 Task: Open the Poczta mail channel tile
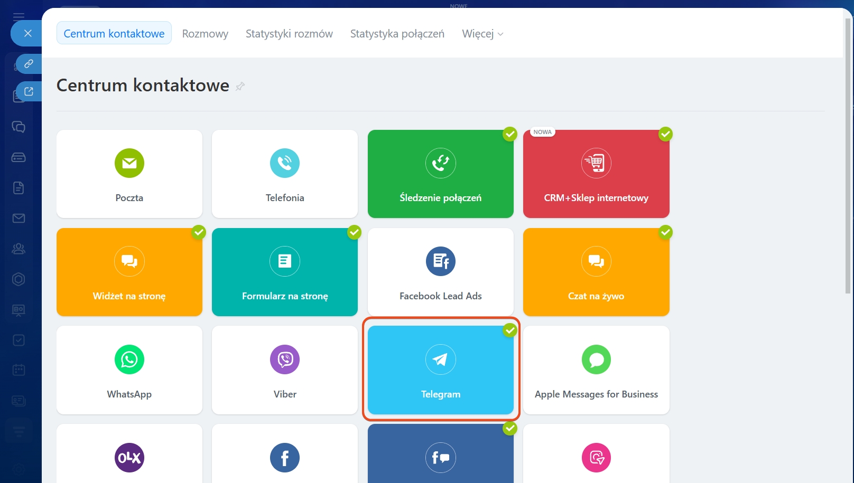click(129, 174)
